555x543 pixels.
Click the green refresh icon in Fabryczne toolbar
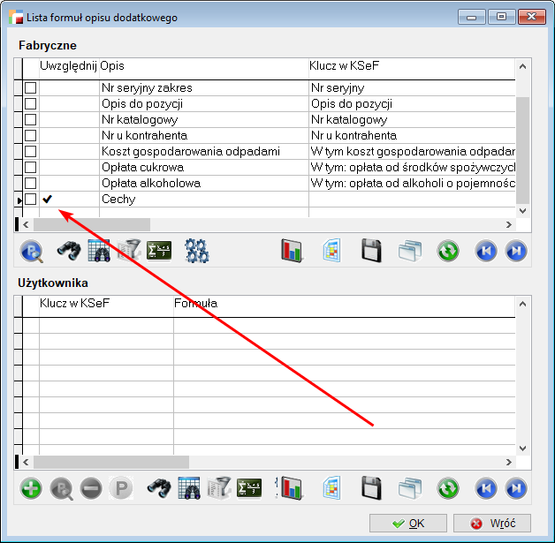coord(448,251)
